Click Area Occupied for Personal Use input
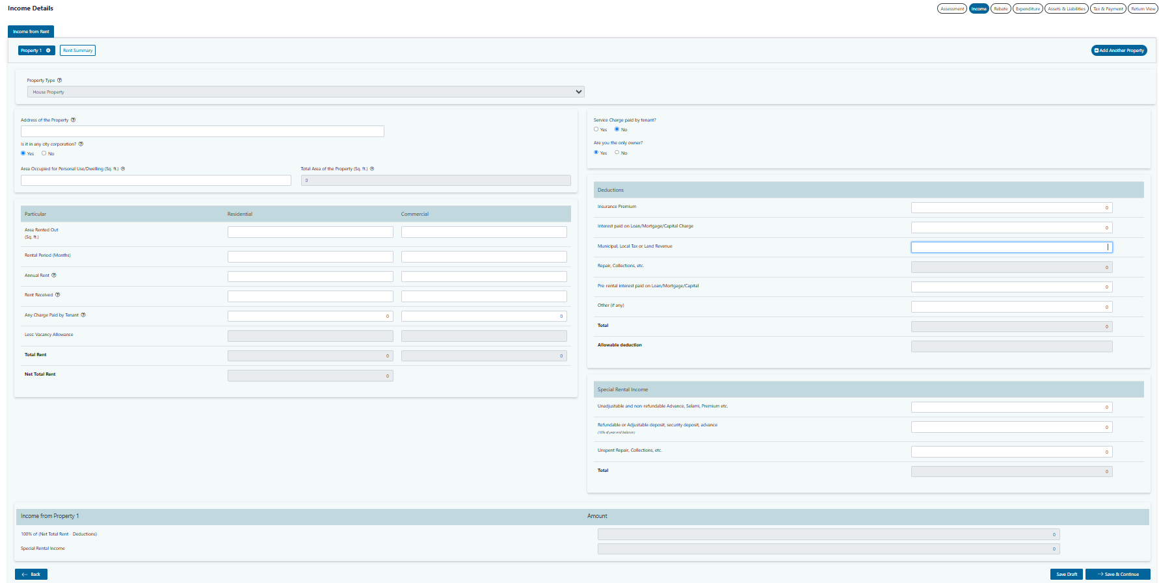The width and height of the screenshot is (1159, 583). 156,181
